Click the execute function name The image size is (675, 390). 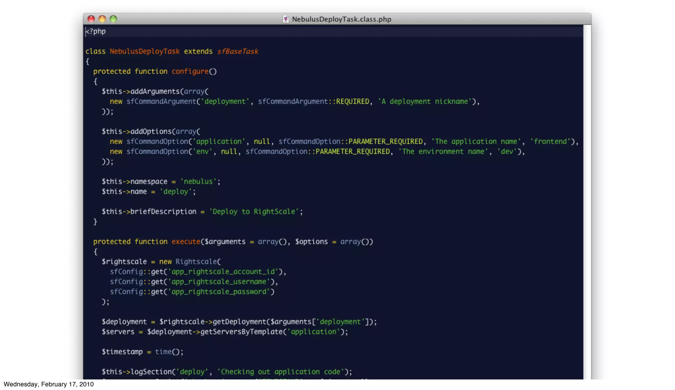point(186,242)
